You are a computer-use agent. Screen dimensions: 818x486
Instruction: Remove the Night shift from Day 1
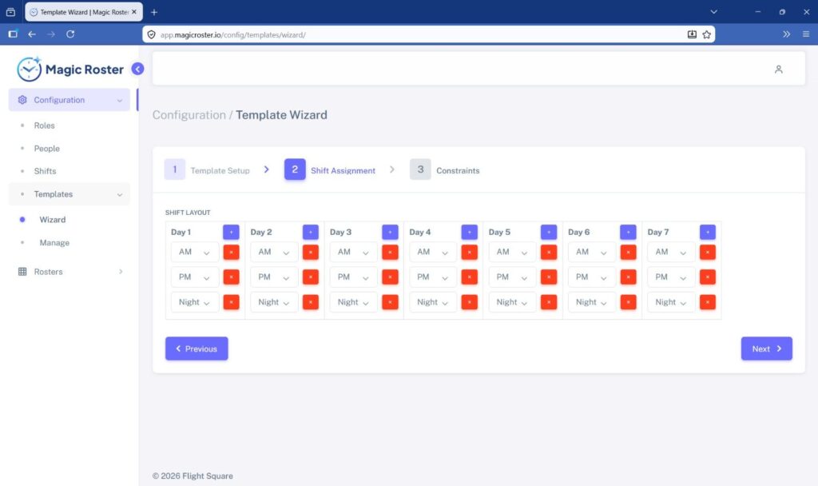click(x=231, y=302)
